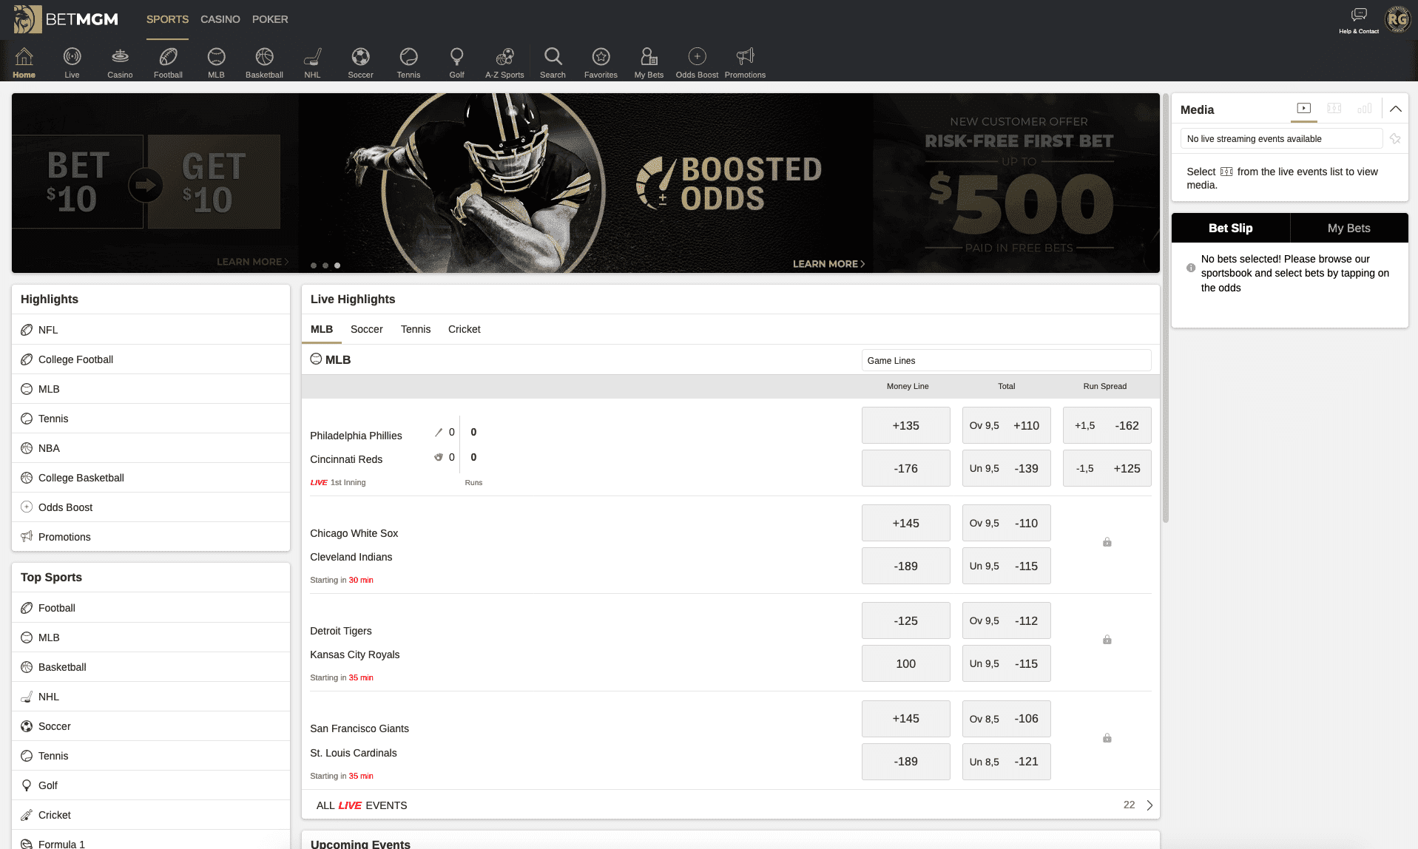Viewport: 1418px width, 849px height.
Task: Switch to the POKER top tab
Action: (270, 19)
